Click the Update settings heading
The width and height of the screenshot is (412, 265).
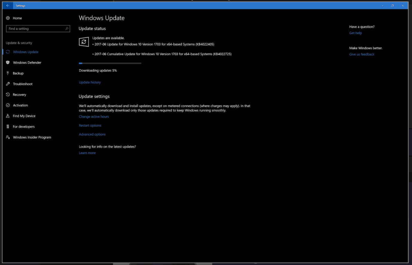94,96
